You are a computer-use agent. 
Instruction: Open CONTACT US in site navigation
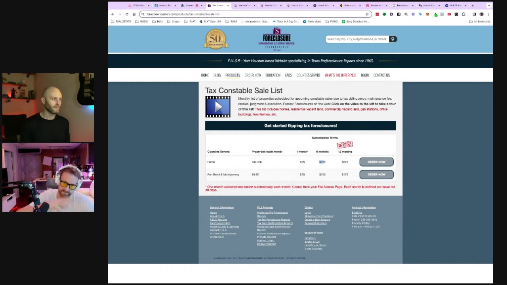coord(381,75)
